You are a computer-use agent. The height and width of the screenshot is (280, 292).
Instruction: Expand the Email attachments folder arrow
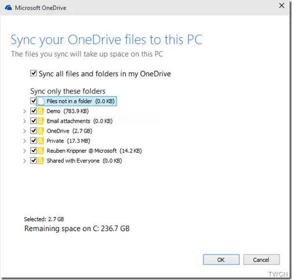click(x=24, y=121)
